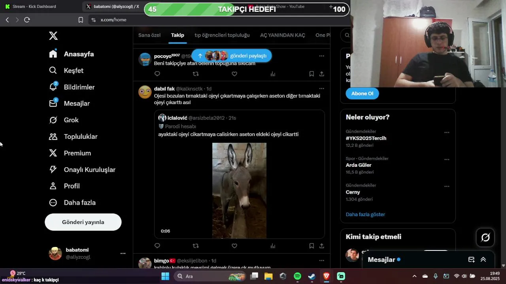Open Bildirimler notifications

[x=72, y=87]
